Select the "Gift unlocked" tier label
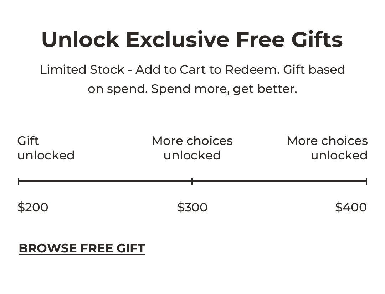The width and height of the screenshot is (385, 294). click(x=46, y=148)
